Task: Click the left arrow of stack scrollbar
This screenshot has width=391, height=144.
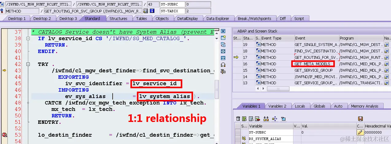Action: (x=257, y=89)
